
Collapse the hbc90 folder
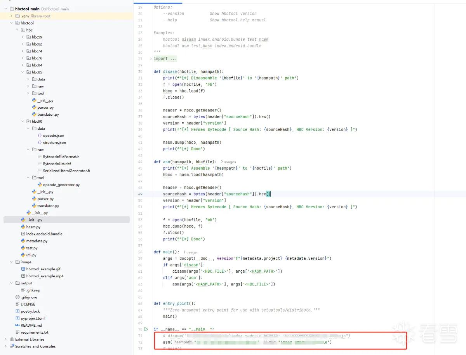coord(23,122)
